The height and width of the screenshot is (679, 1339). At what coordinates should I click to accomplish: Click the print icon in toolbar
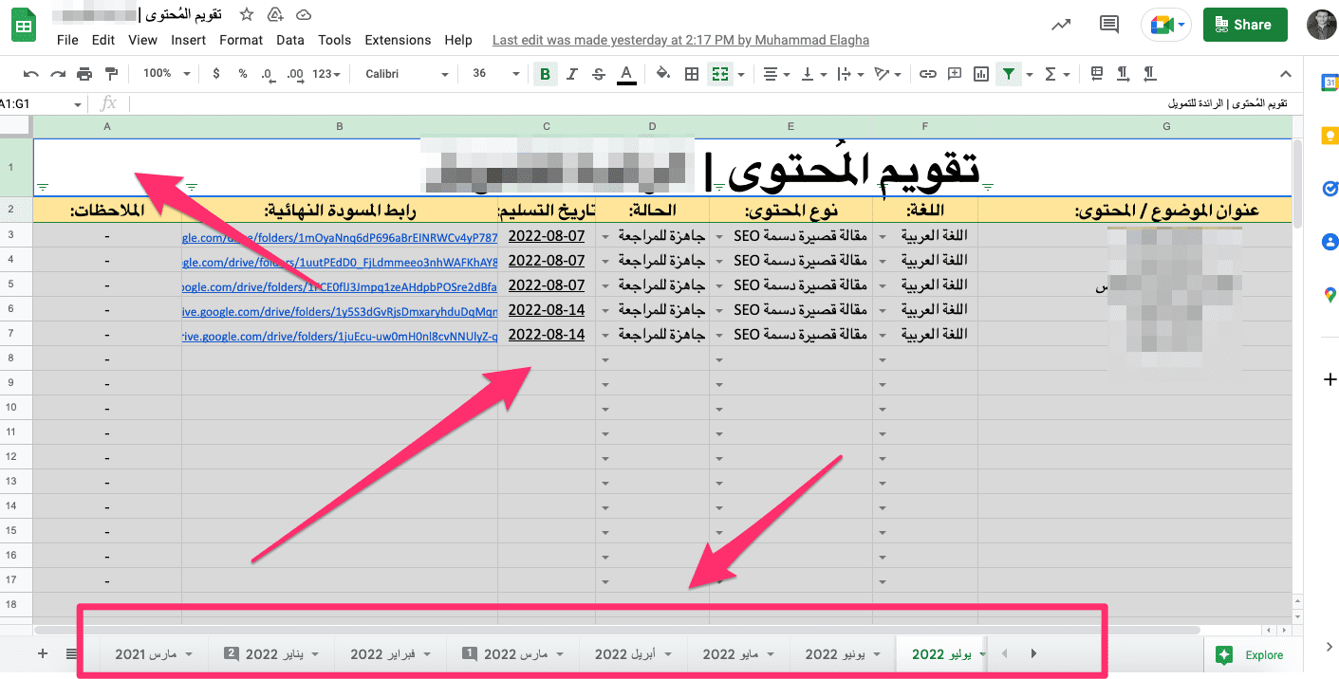pos(84,74)
